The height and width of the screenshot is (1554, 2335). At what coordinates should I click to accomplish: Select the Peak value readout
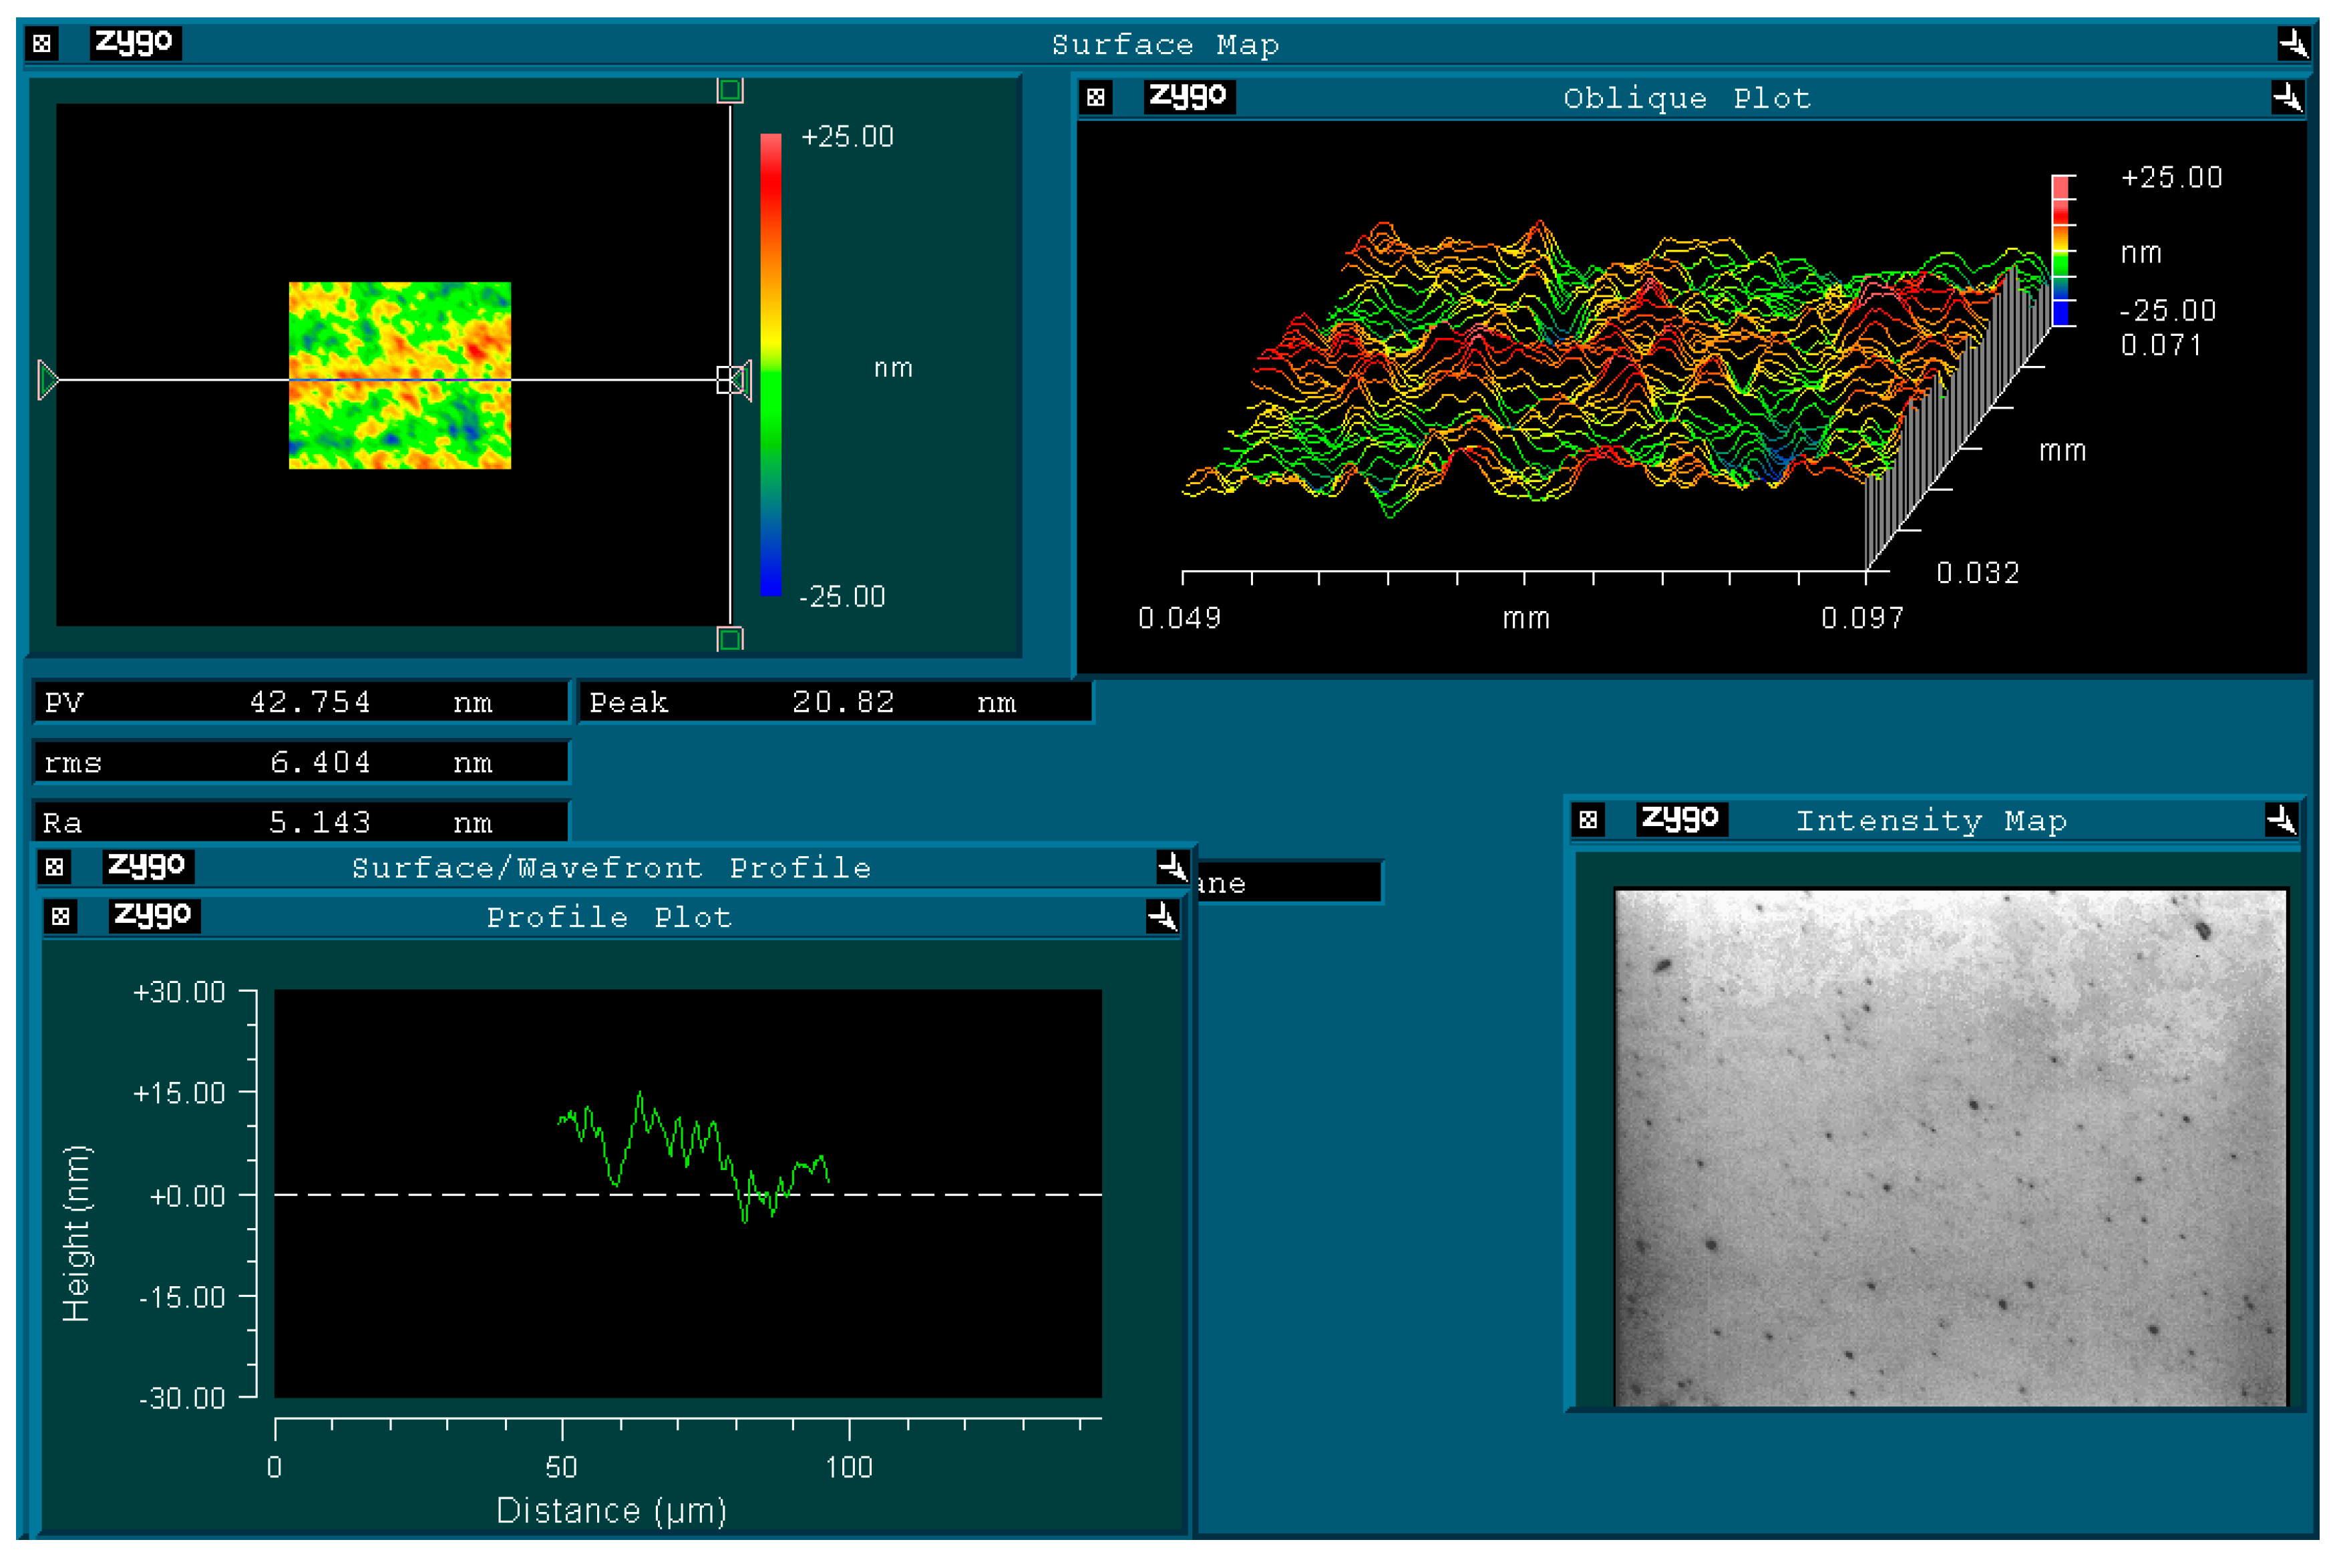click(x=832, y=703)
